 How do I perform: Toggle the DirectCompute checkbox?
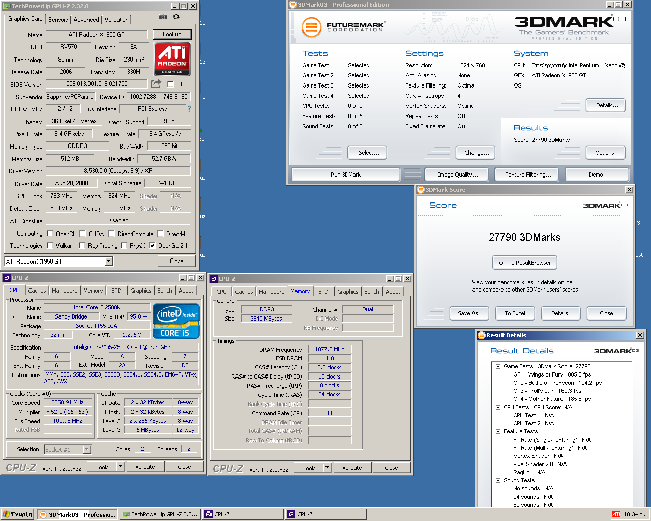(x=111, y=234)
